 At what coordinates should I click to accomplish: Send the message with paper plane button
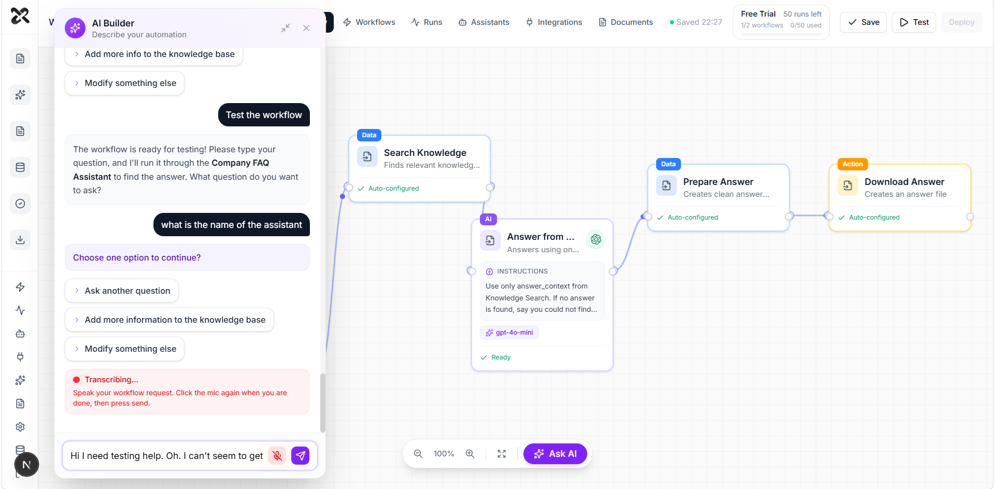click(301, 455)
